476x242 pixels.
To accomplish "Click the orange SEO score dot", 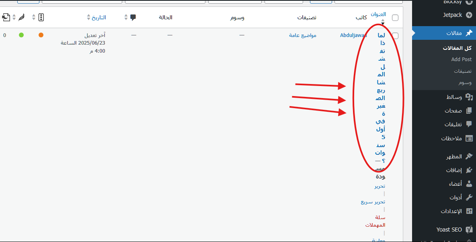I will [x=41, y=35].
